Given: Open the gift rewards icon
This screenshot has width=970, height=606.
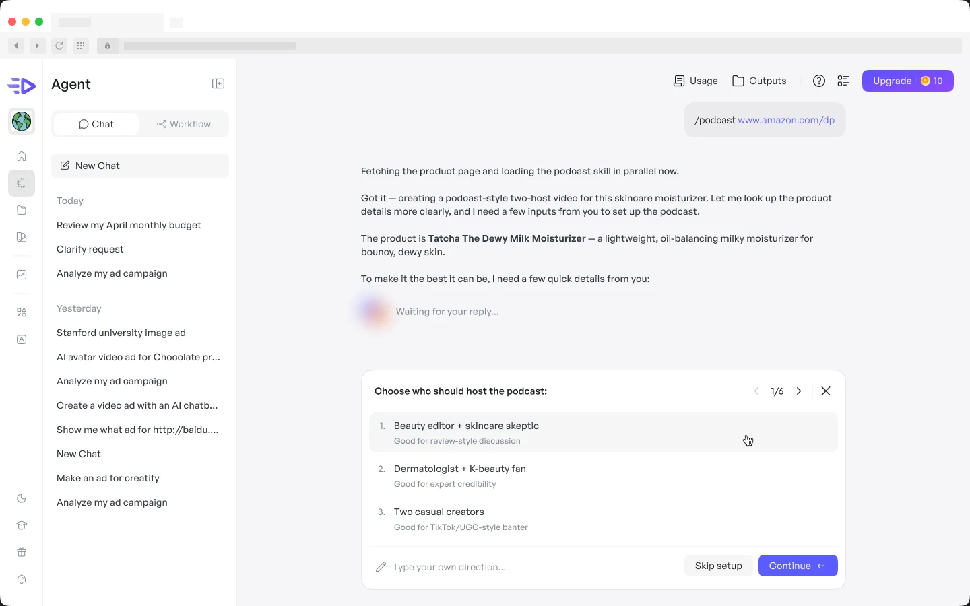Looking at the screenshot, I should [22, 552].
